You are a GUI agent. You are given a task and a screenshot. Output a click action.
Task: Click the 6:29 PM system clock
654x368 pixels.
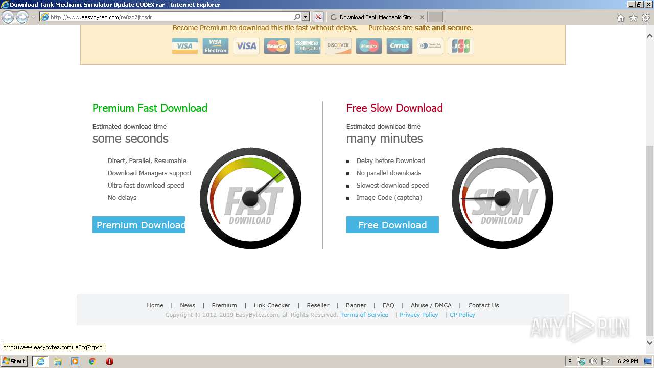point(627,361)
